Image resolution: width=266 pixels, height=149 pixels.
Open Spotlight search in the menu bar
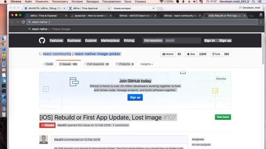[254, 2]
